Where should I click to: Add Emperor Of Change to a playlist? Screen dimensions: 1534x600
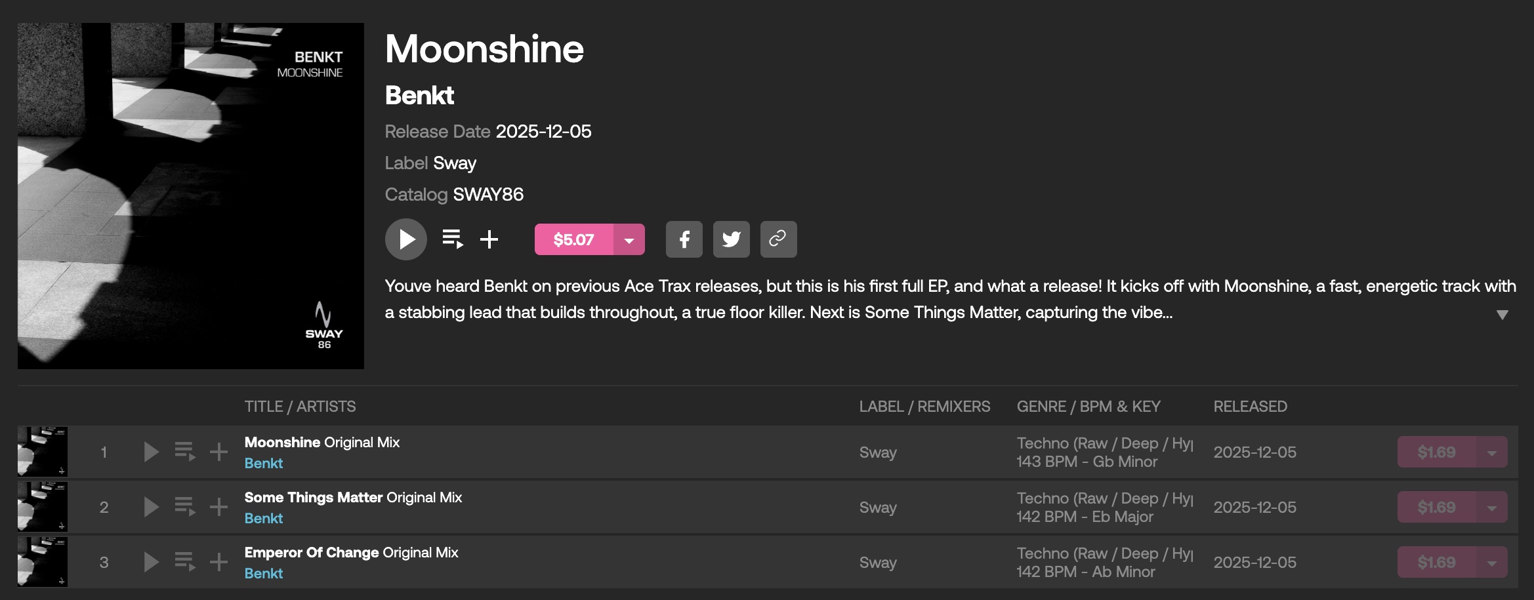click(x=218, y=562)
